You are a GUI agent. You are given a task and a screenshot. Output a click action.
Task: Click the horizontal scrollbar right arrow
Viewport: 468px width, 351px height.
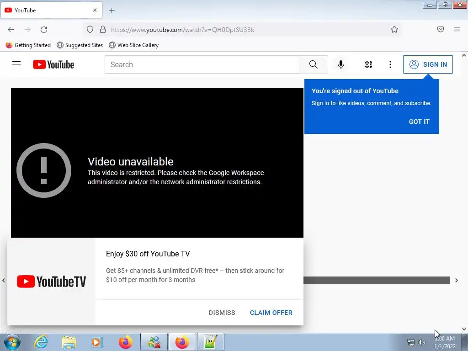tap(457, 280)
